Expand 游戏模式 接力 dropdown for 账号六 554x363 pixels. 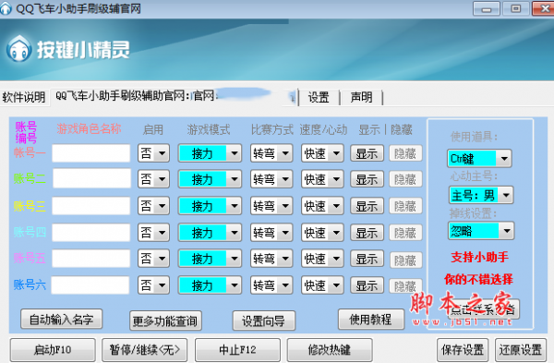[210, 285]
